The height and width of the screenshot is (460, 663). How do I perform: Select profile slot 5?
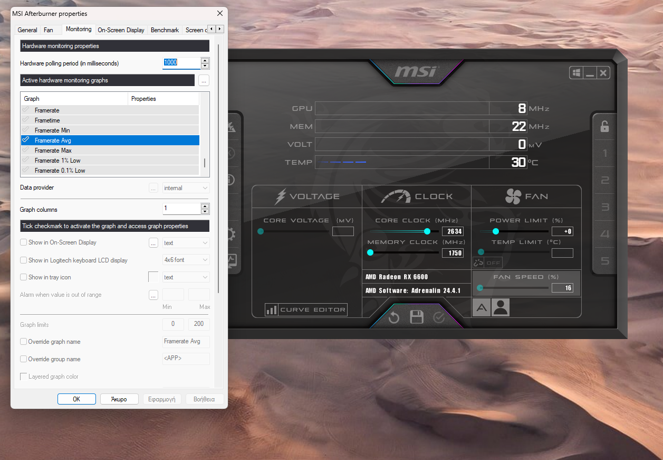(x=605, y=261)
